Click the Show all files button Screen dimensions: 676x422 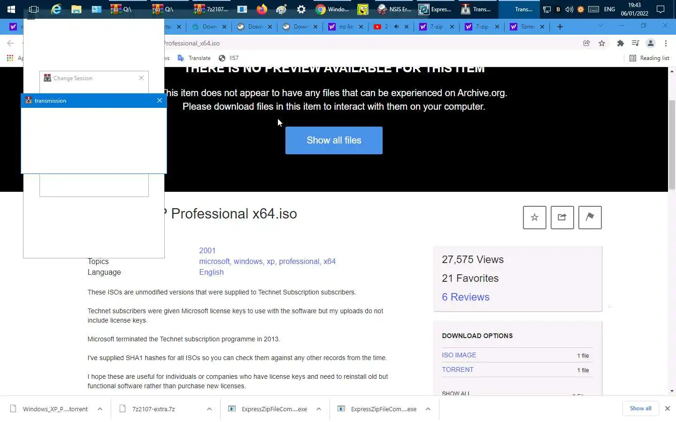click(x=334, y=140)
